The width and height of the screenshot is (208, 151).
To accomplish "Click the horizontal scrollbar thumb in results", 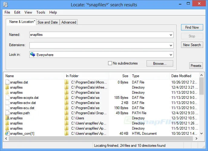I will [101, 138].
